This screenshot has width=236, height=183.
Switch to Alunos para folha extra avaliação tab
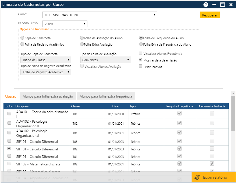pos(48,96)
